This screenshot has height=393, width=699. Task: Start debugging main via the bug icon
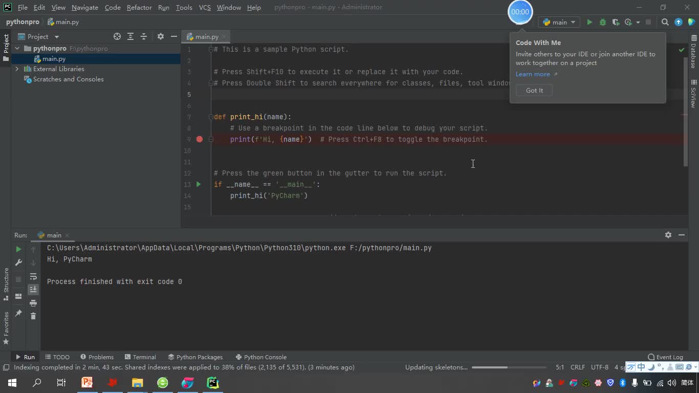pyautogui.click(x=602, y=22)
